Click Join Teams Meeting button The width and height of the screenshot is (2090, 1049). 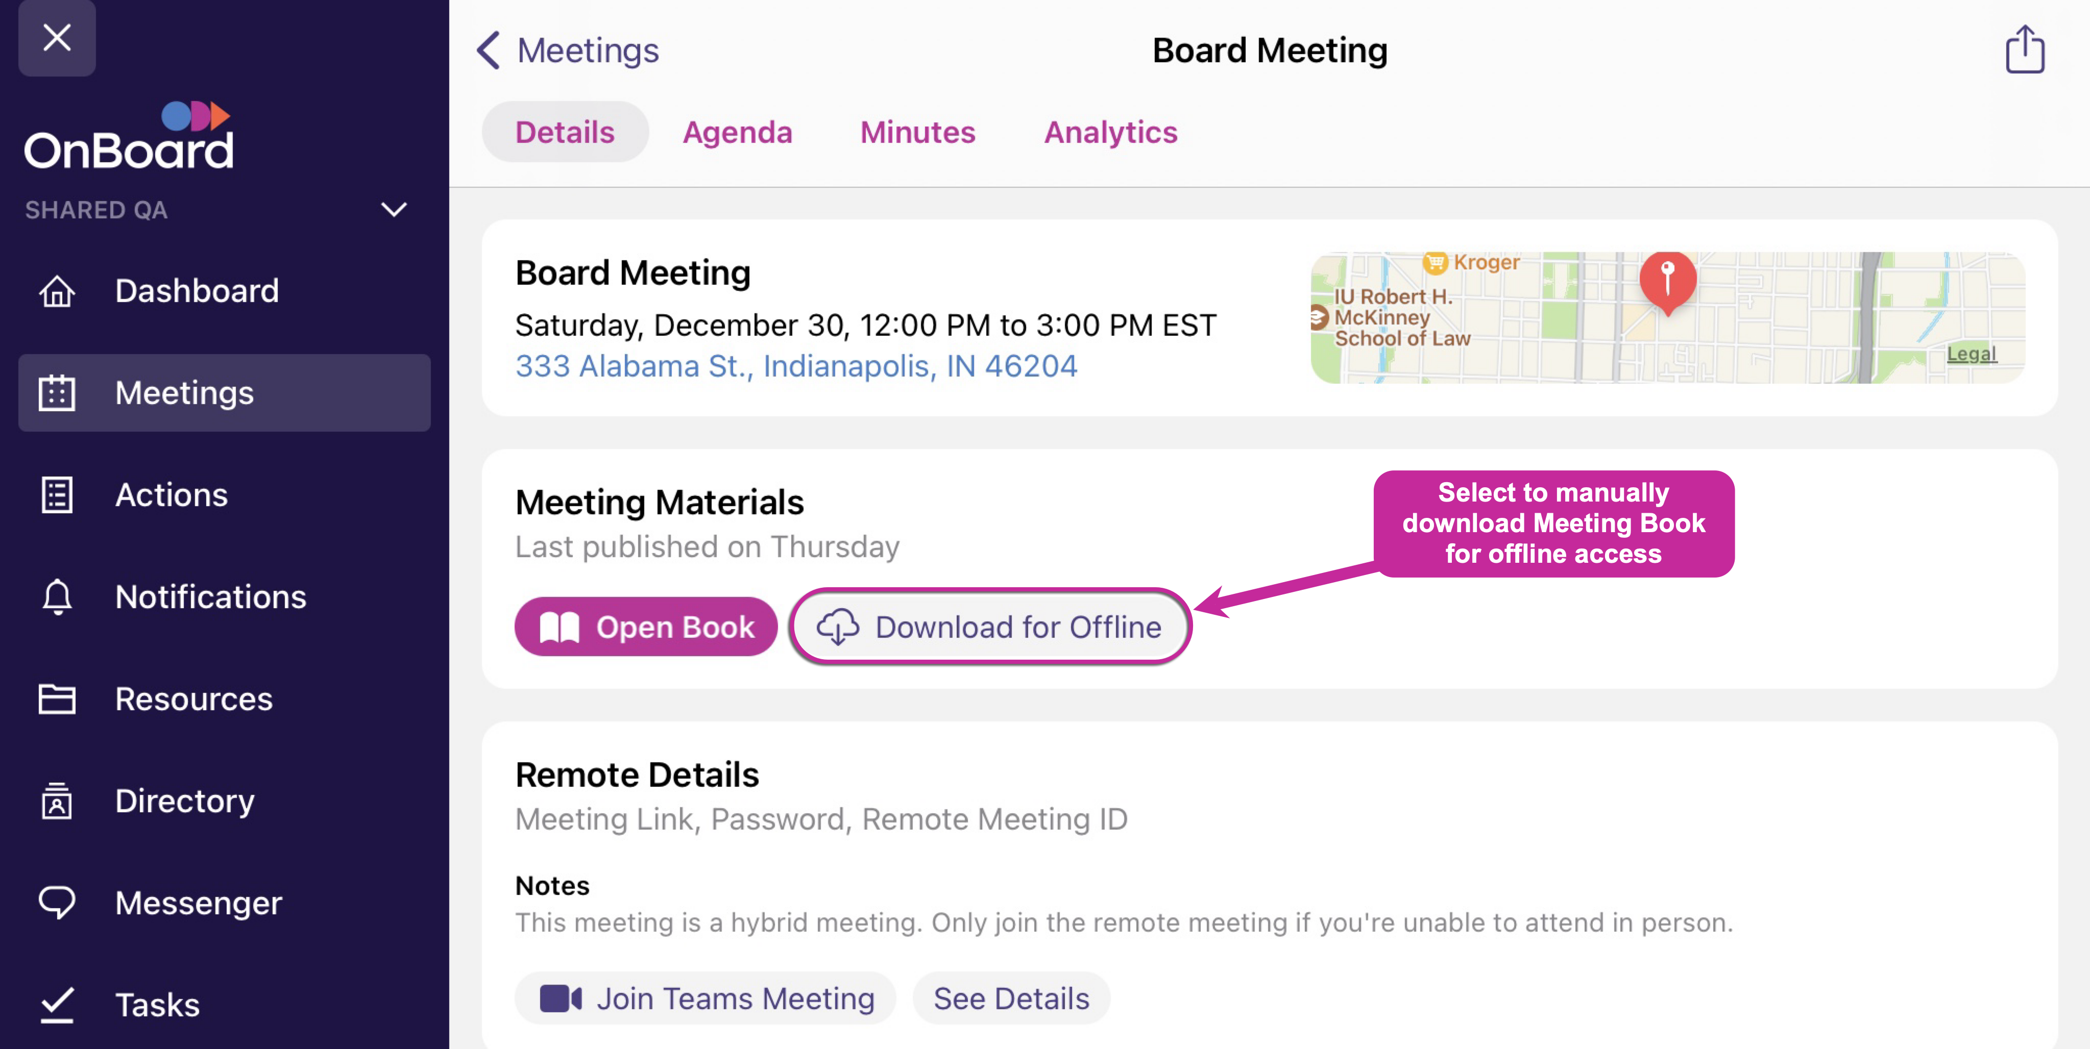click(705, 998)
